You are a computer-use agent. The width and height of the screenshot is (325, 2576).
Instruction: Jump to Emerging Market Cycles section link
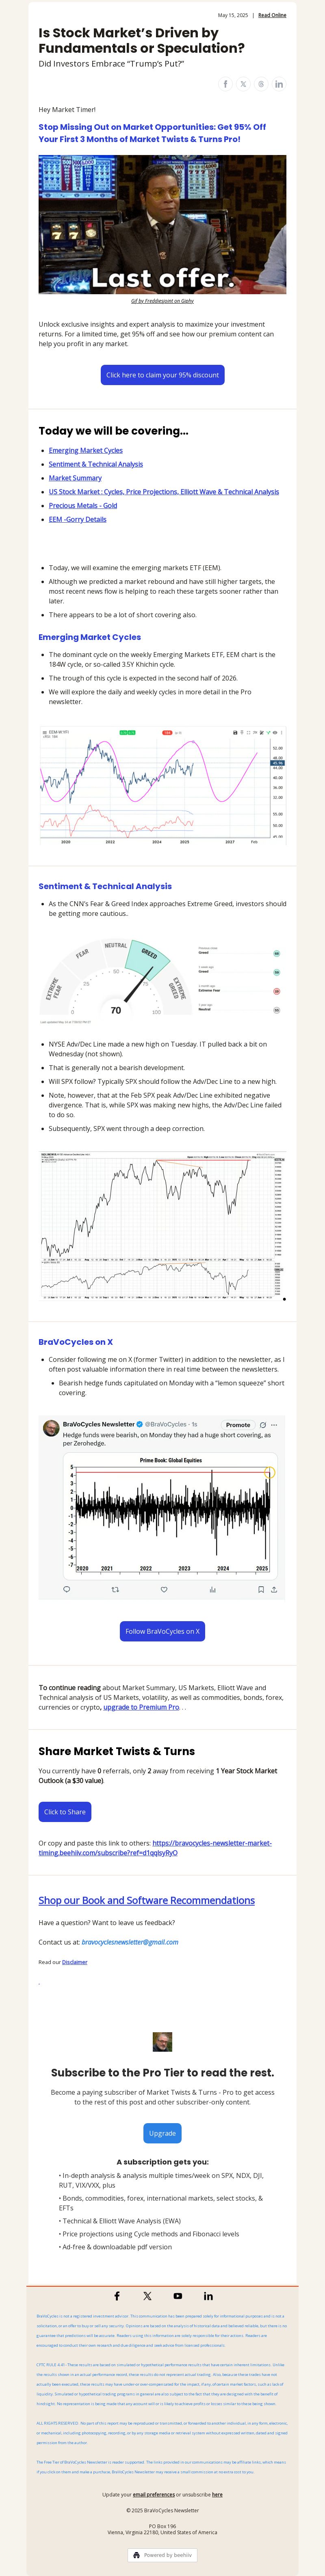click(86, 450)
